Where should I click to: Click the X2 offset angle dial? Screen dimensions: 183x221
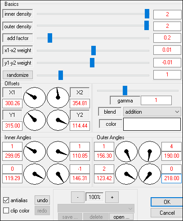[58, 97]
